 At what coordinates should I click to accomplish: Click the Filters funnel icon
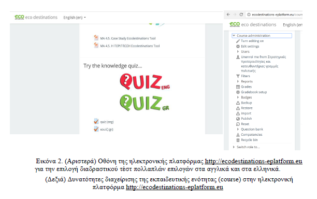click(238, 76)
